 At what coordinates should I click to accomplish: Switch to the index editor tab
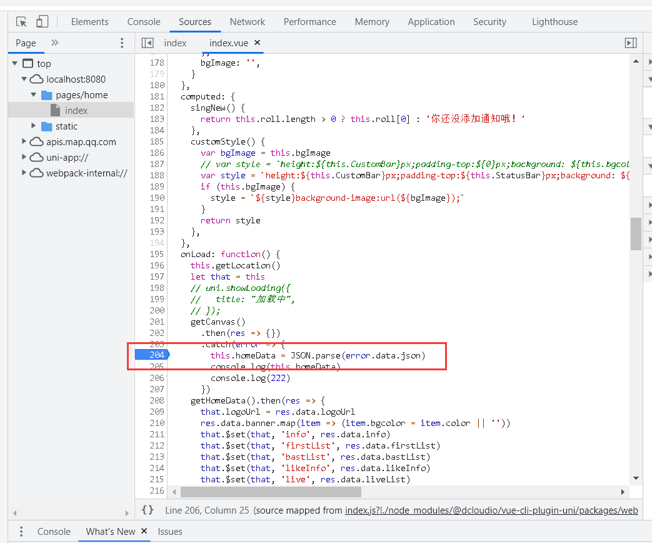[x=175, y=43]
